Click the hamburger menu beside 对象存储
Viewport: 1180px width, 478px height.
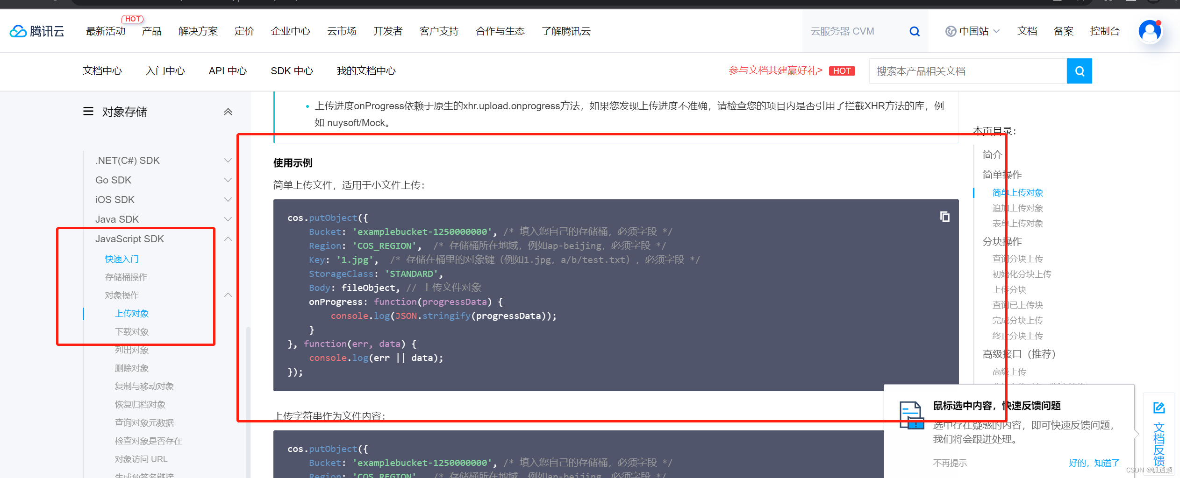pyautogui.click(x=88, y=112)
